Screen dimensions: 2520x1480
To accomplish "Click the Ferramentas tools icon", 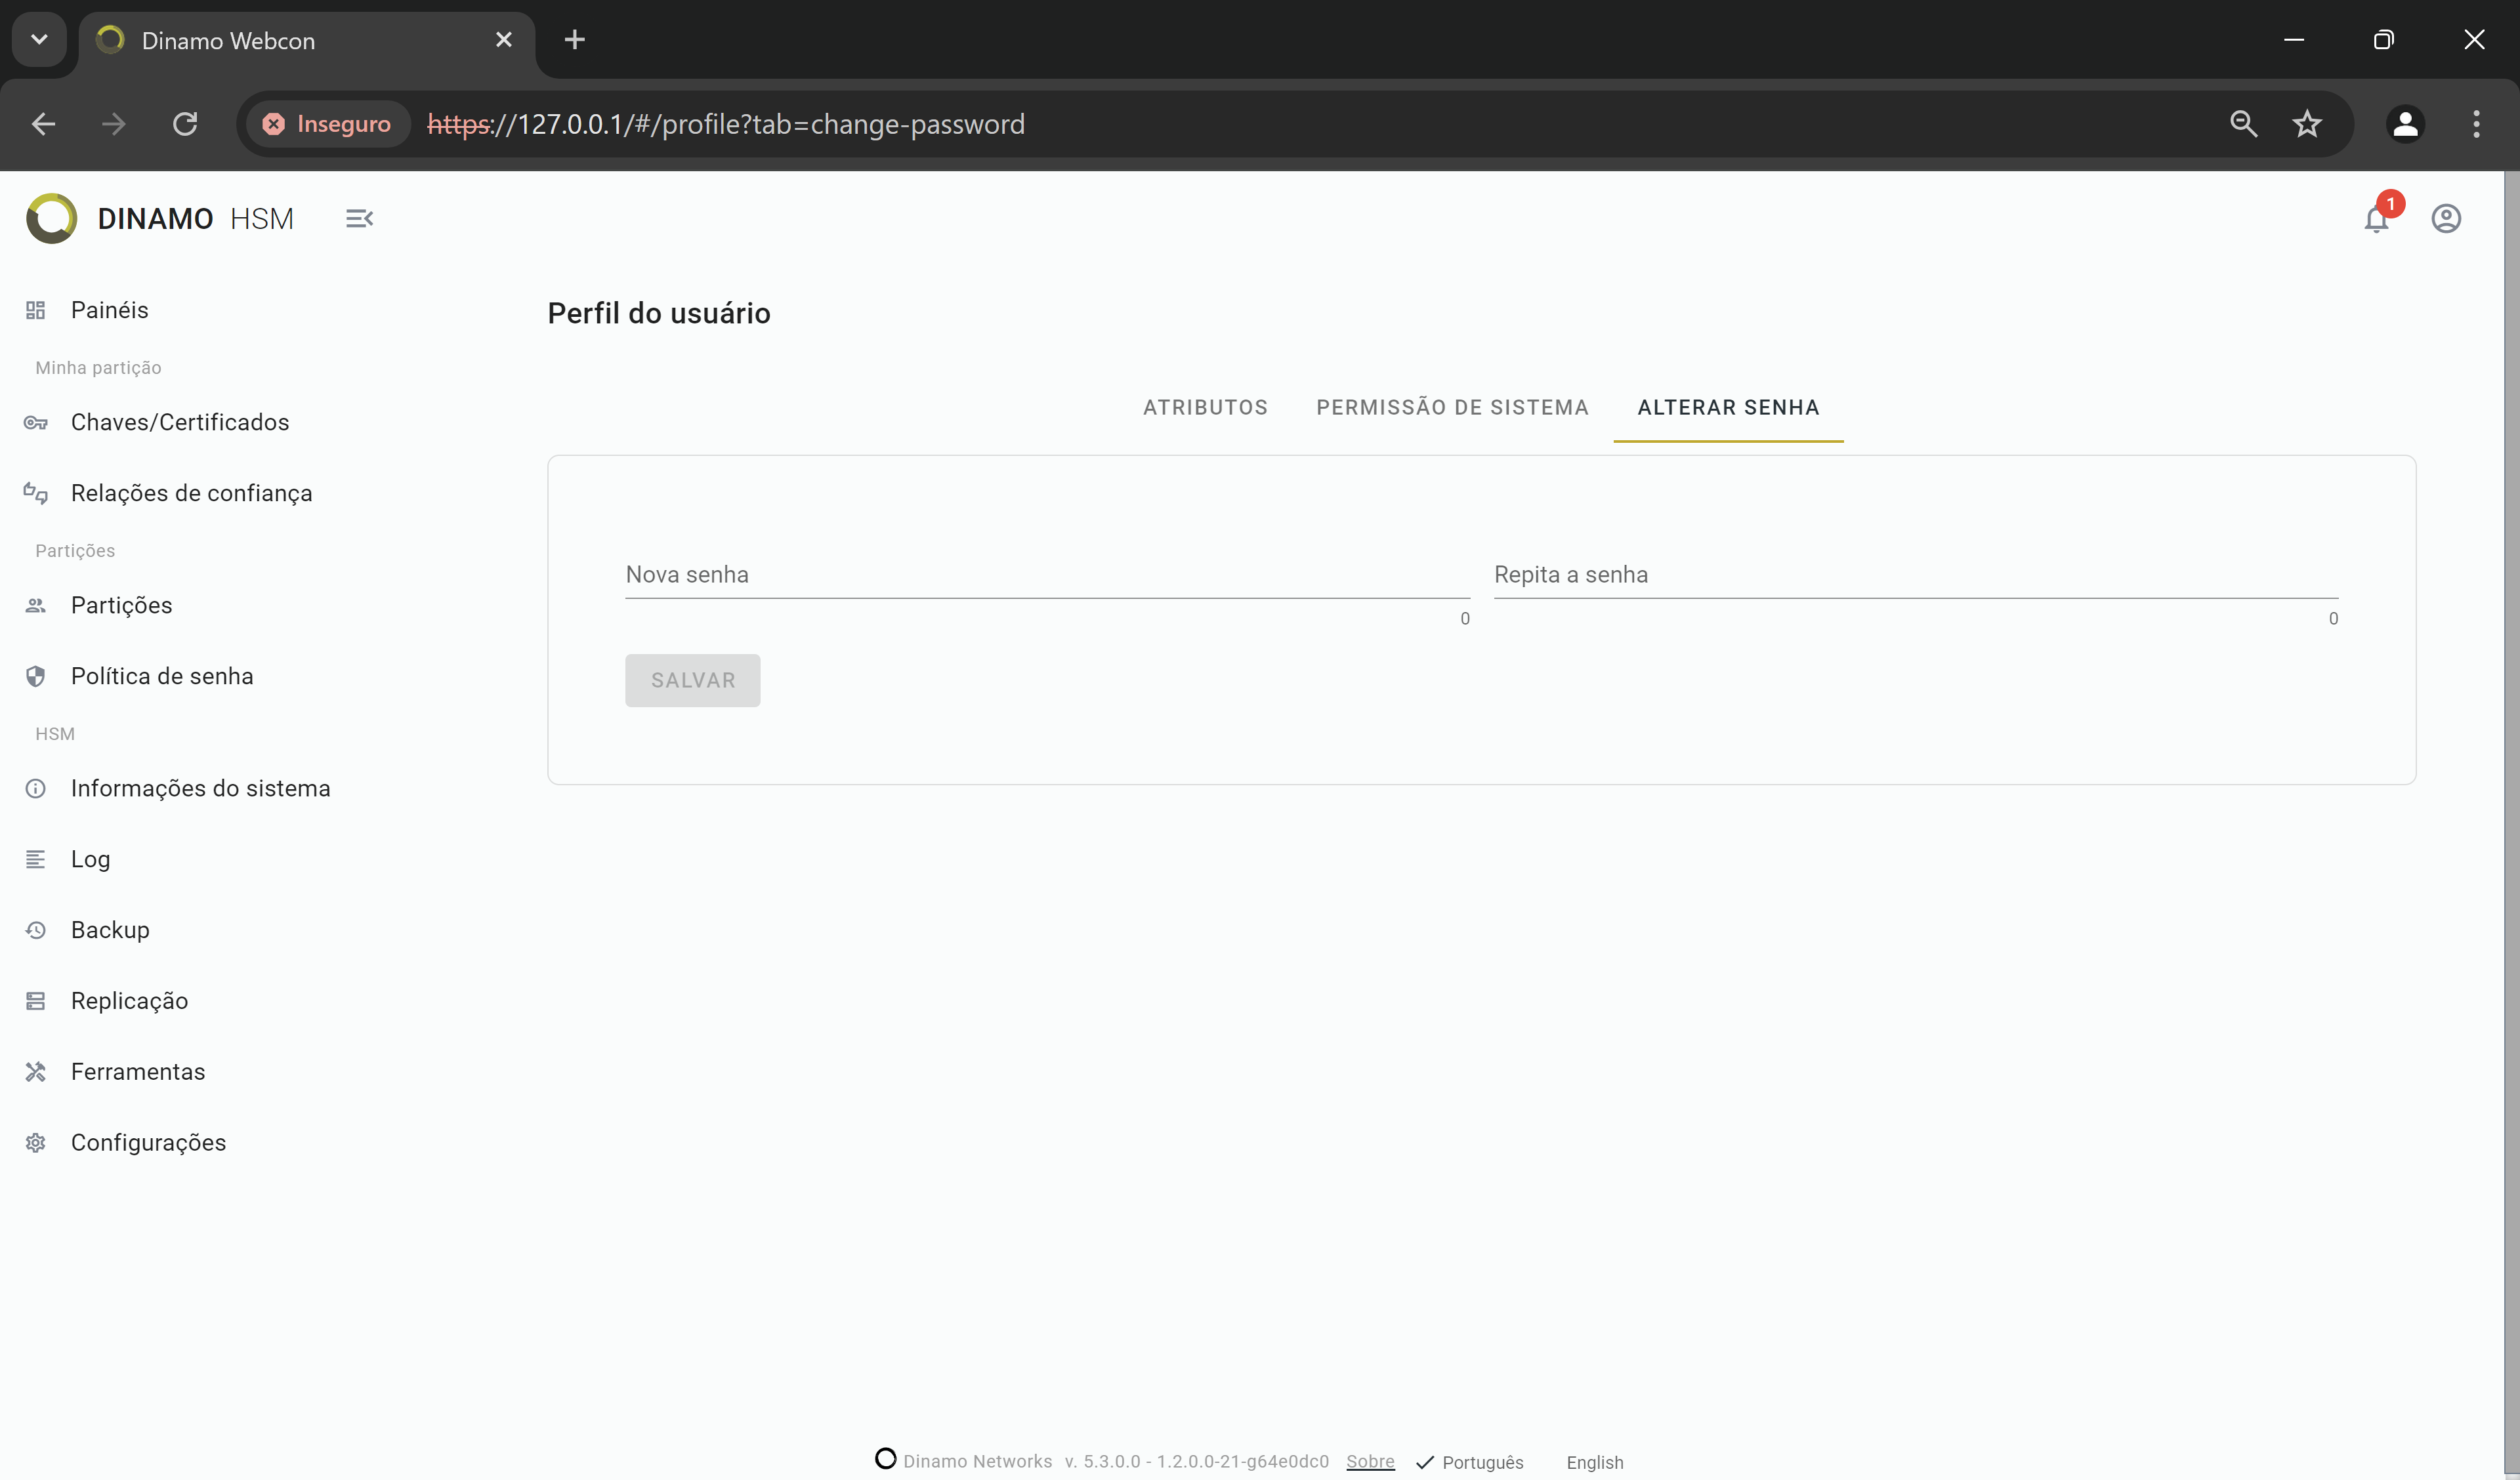I will [x=36, y=1072].
